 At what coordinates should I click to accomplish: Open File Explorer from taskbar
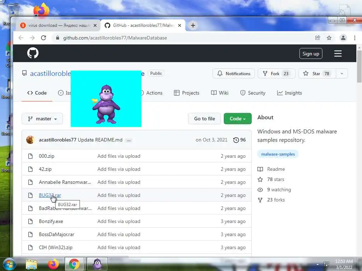[31, 264]
